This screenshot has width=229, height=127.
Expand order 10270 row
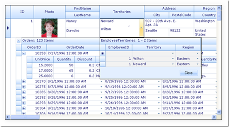point(24,81)
